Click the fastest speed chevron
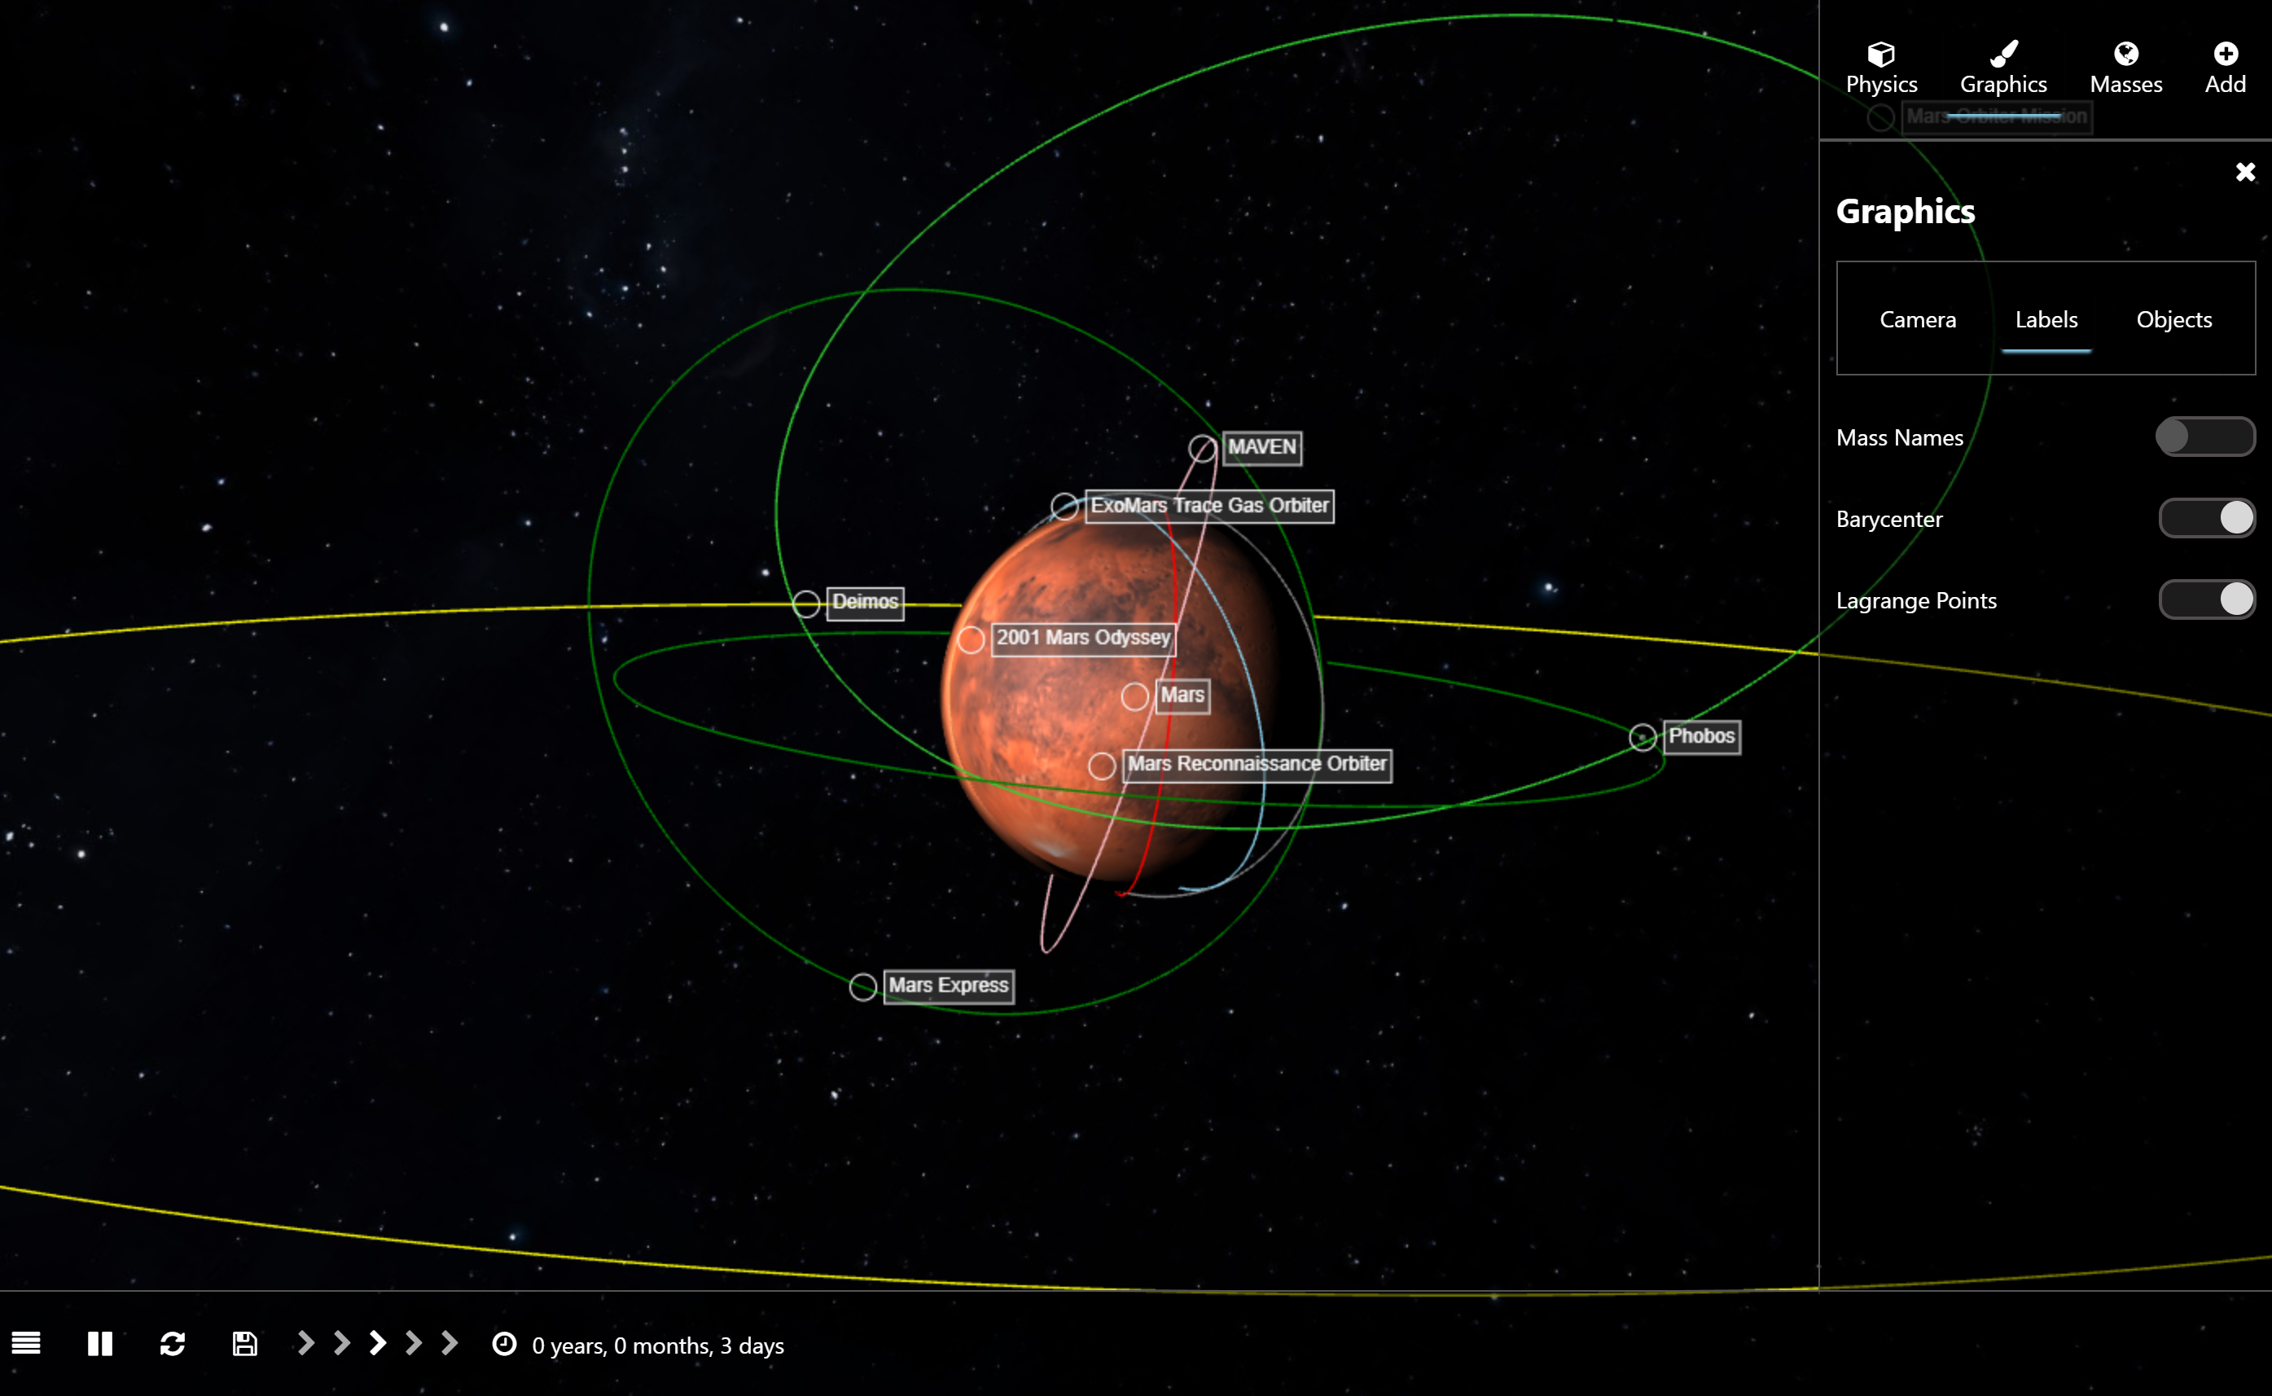 click(449, 1345)
